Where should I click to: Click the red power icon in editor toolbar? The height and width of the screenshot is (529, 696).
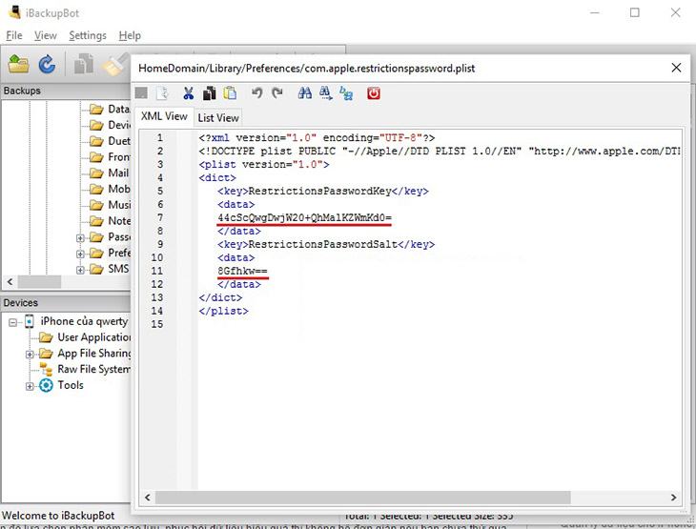(x=374, y=93)
